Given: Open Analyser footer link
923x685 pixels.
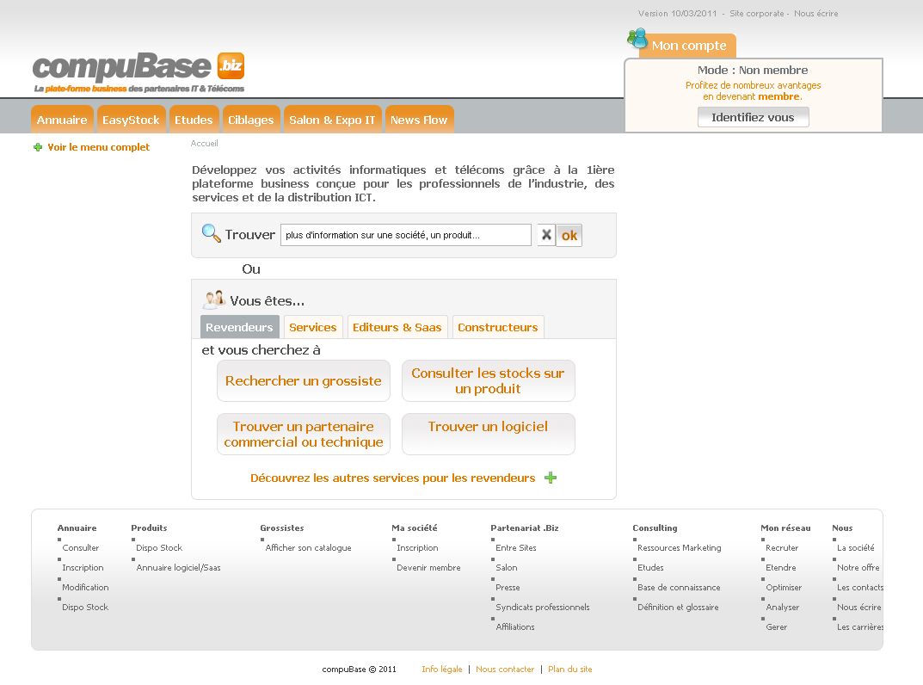Looking at the screenshot, I should click(x=782, y=608).
